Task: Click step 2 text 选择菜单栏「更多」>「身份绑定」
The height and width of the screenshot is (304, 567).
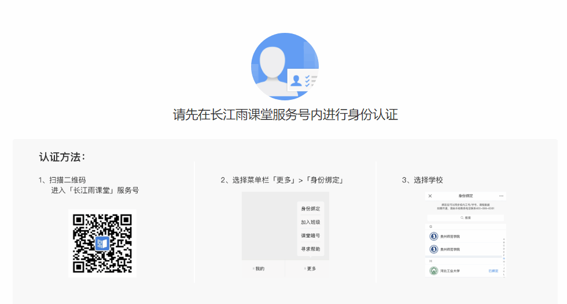Action: point(282,180)
